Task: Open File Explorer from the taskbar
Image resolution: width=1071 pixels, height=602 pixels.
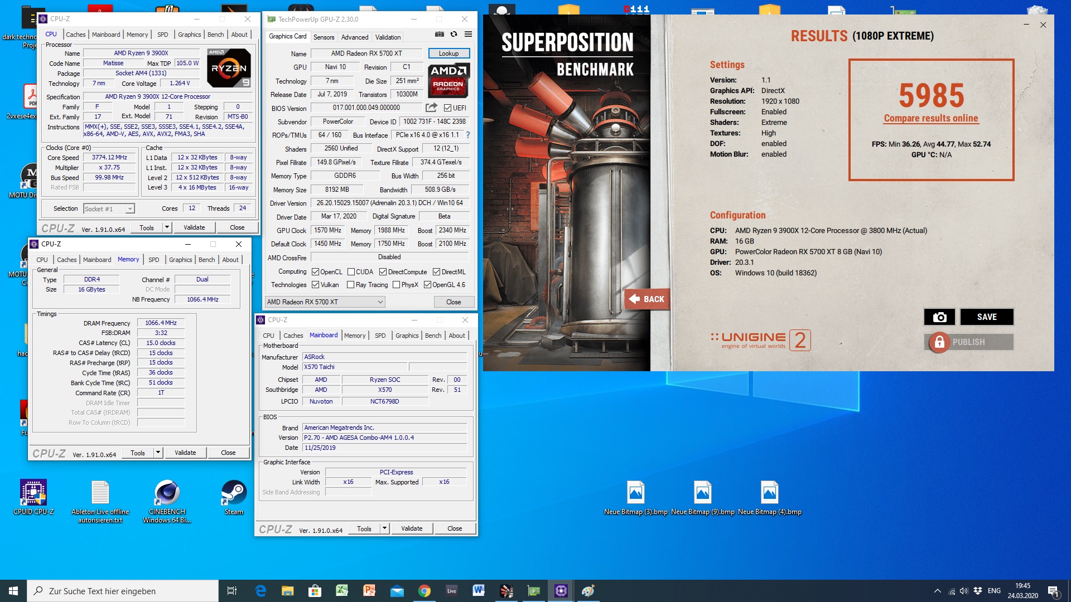Action: click(287, 591)
